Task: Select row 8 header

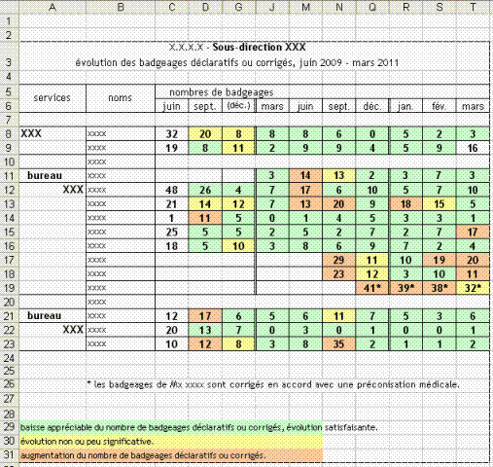Action: click(10, 133)
